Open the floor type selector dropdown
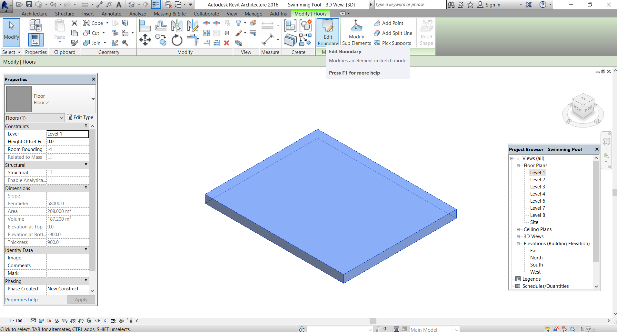Screen dimensions: 617x332 click(93, 99)
